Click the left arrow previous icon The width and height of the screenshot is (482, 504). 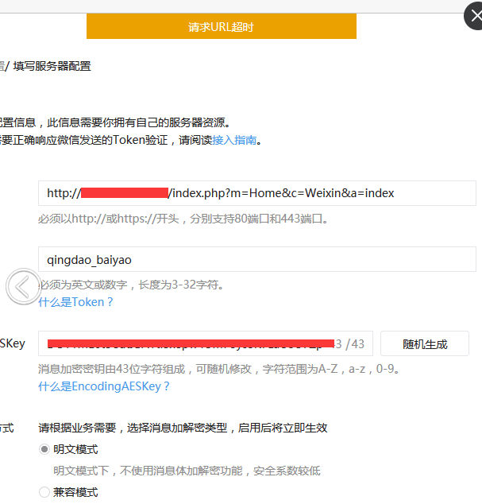23,286
